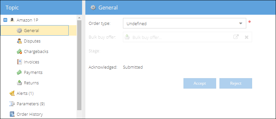Click the Accept button
Screen dimensions: 276x119
coord(200,83)
